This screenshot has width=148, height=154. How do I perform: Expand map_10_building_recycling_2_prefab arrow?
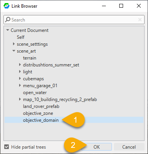pos(20,99)
